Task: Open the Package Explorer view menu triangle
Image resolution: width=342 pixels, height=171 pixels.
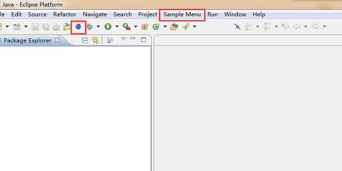Action: click(x=123, y=39)
